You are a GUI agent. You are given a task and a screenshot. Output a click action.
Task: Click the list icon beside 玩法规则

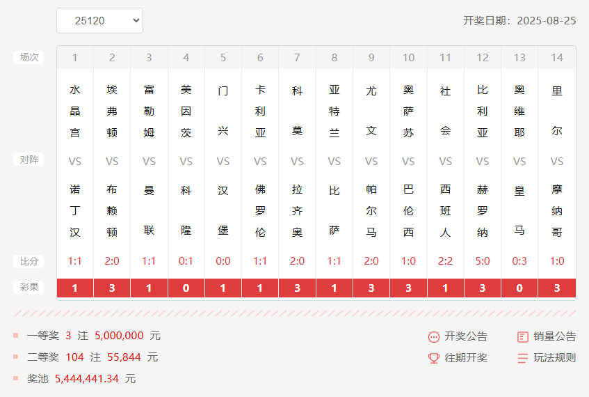click(523, 358)
